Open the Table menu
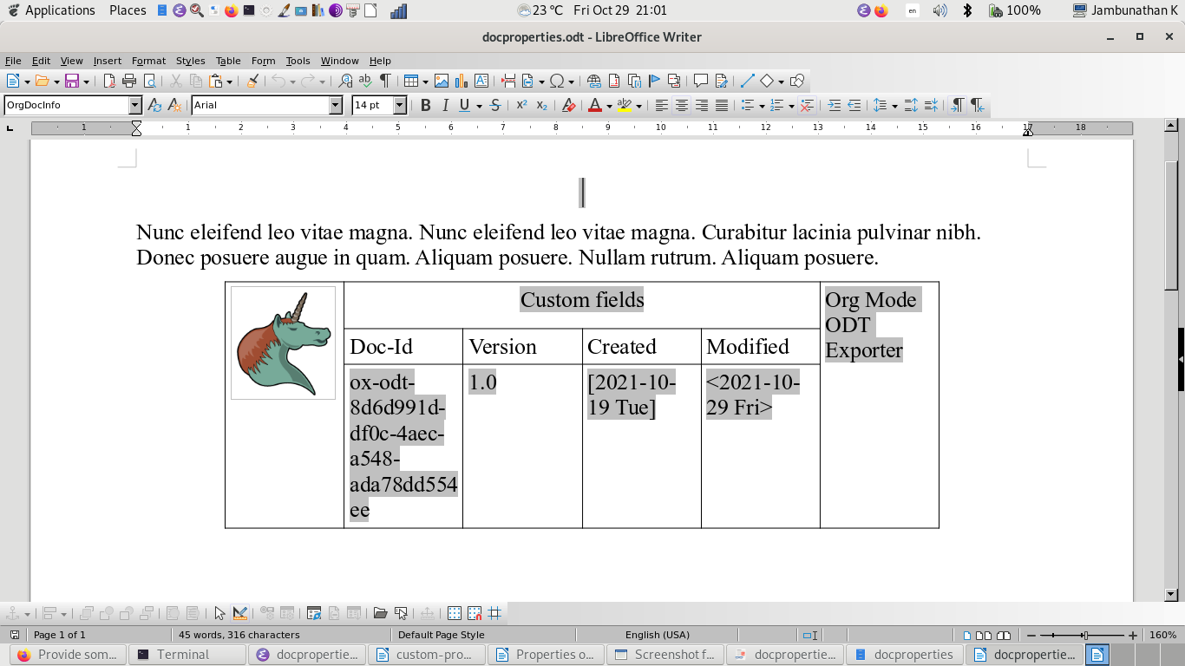This screenshot has width=1185, height=666. click(x=228, y=61)
